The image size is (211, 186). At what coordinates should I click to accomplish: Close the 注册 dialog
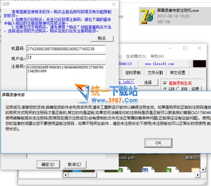(x=114, y=4)
